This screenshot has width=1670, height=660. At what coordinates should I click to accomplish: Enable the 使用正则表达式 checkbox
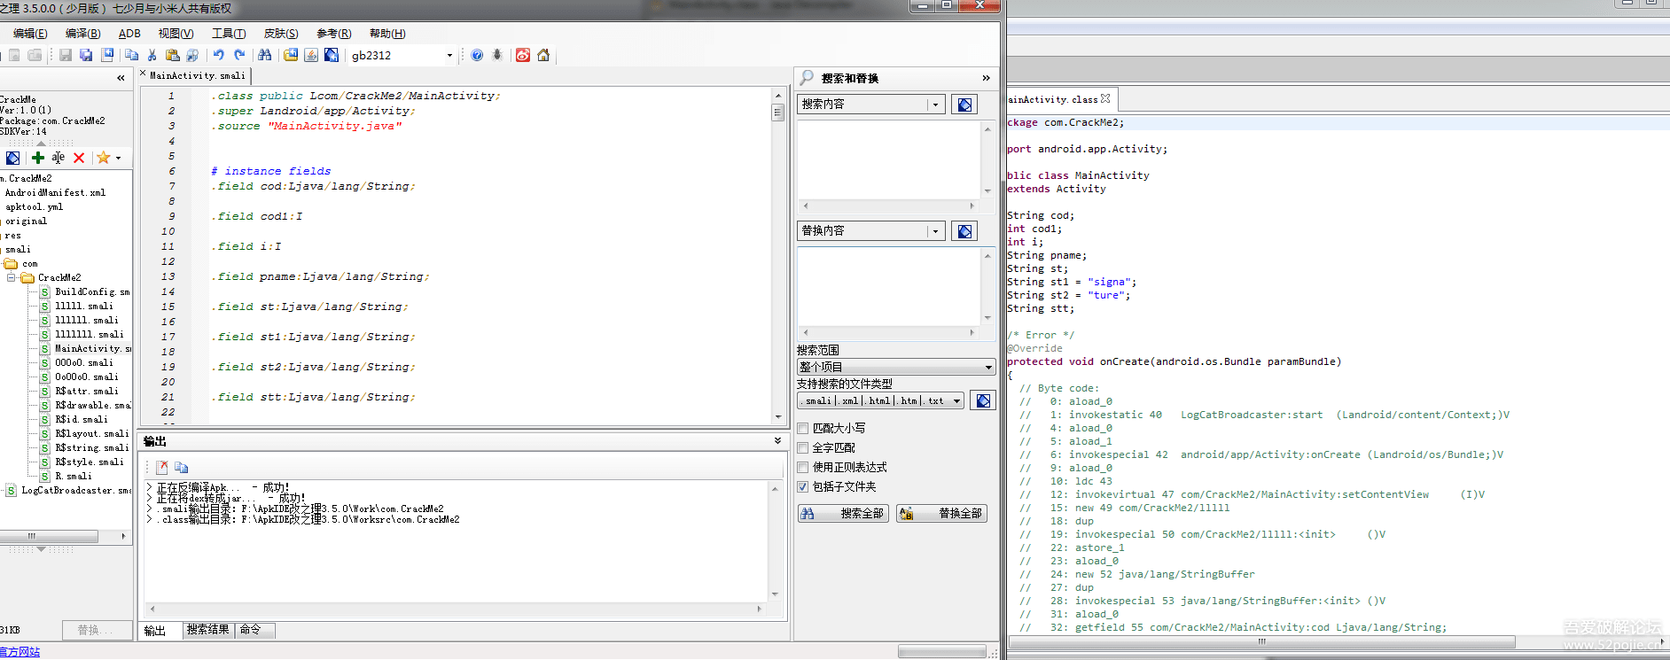tap(802, 468)
